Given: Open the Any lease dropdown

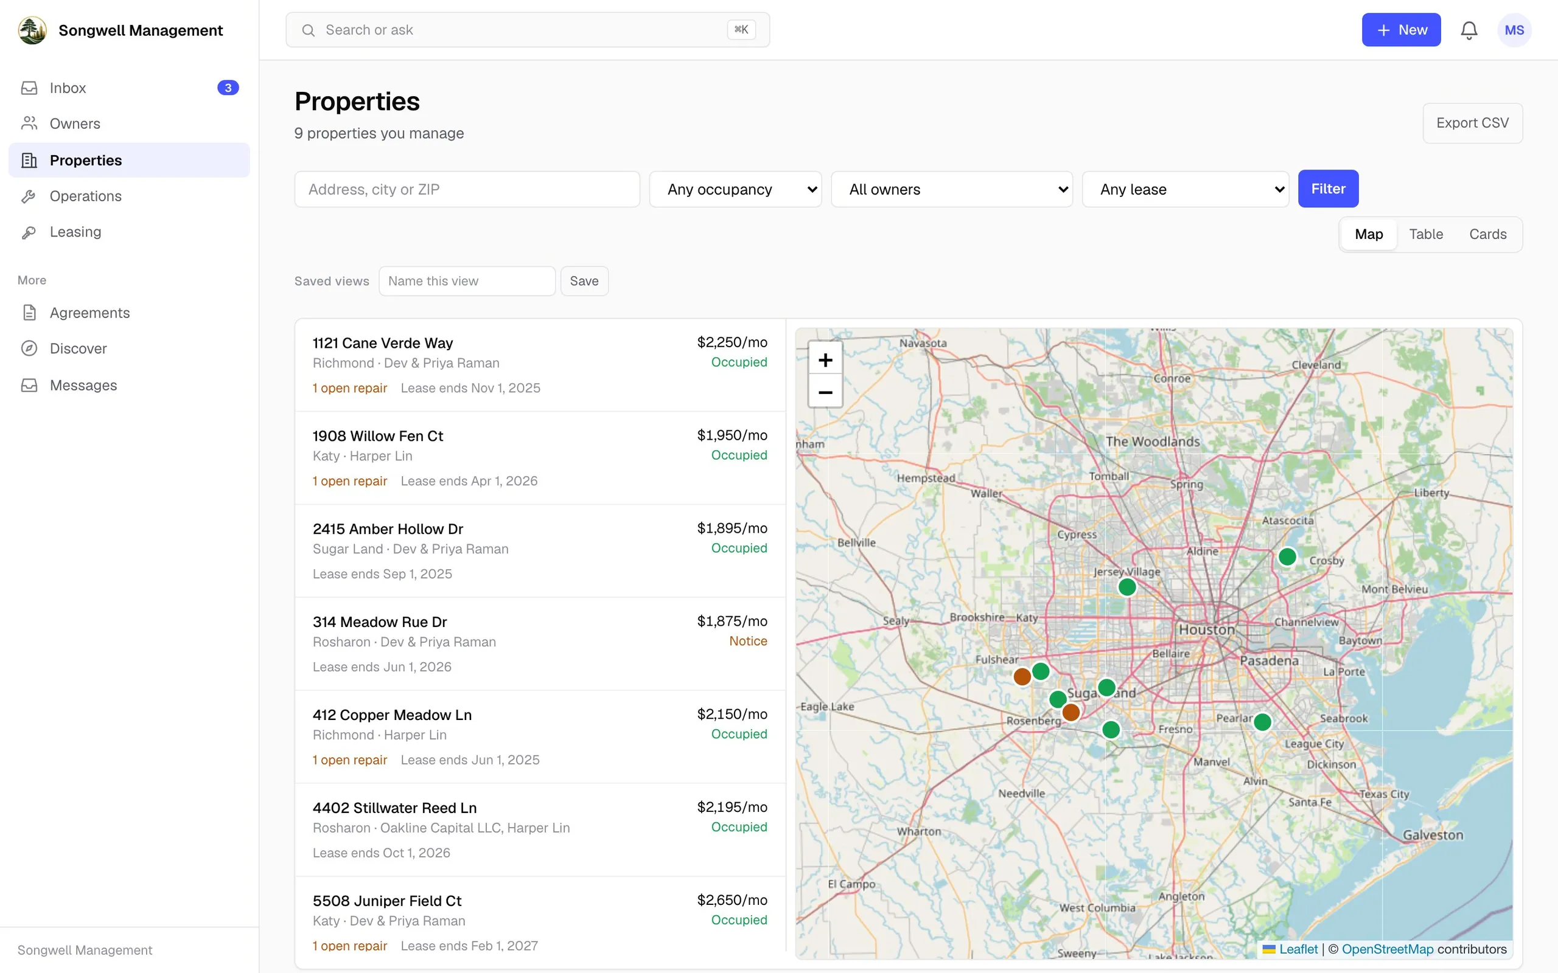Looking at the screenshot, I should (1186, 189).
